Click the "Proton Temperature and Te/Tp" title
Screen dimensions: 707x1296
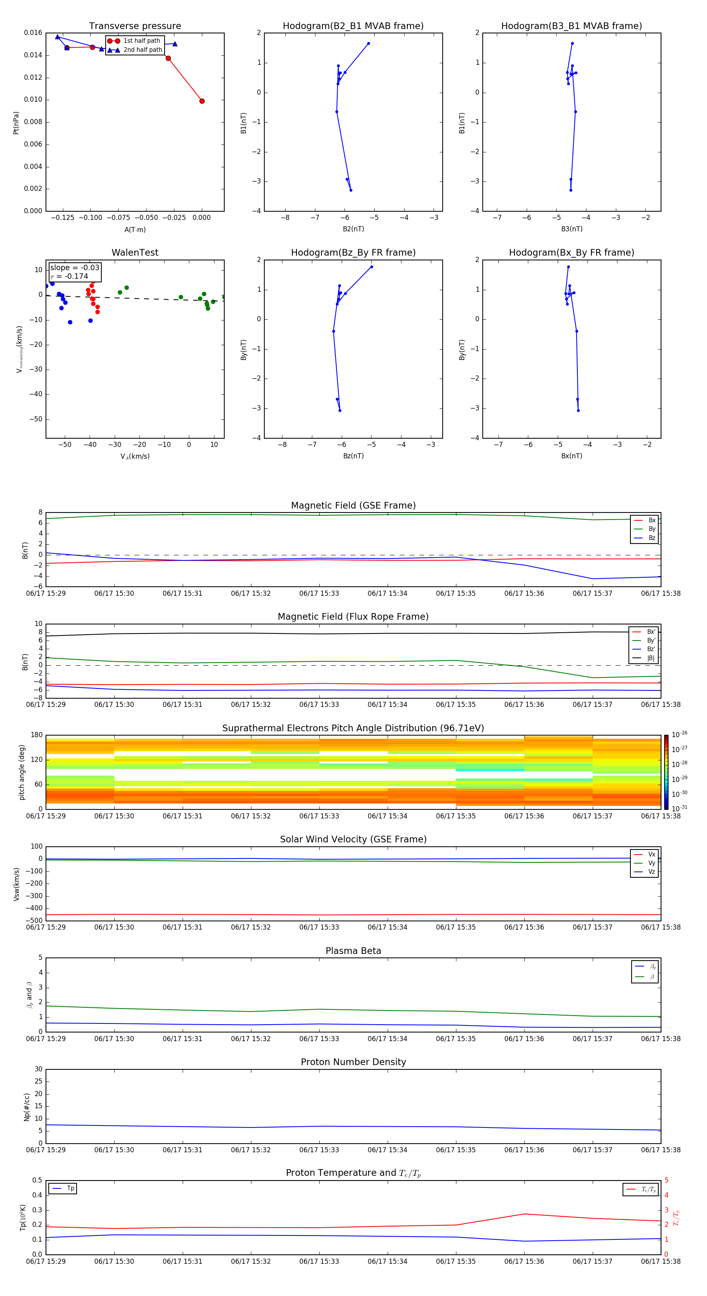353,1173
